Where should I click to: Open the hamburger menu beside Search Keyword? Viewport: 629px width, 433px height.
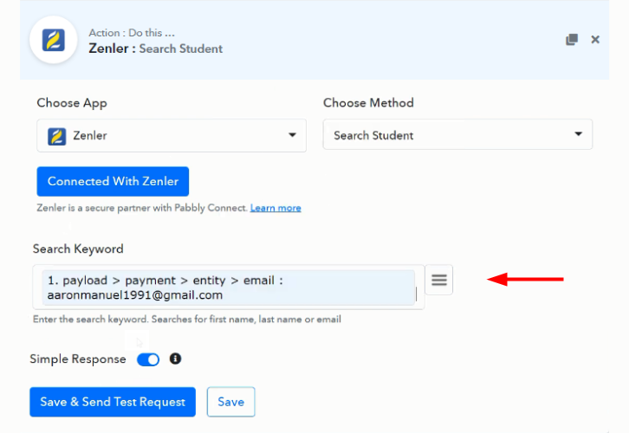point(439,280)
